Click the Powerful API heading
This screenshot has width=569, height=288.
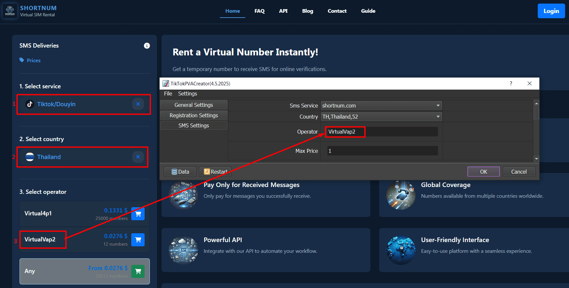(x=223, y=240)
